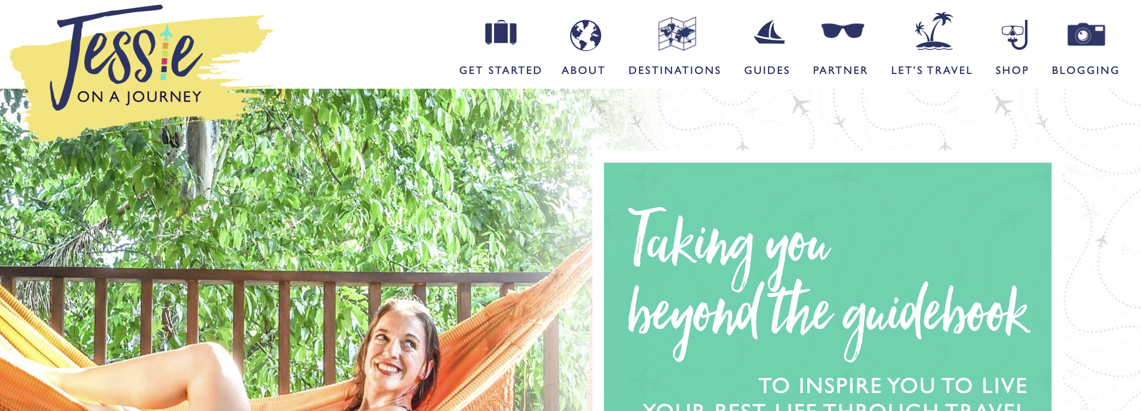Click the globe icon above About
Screen dimensions: 1141x411
[x=585, y=35]
